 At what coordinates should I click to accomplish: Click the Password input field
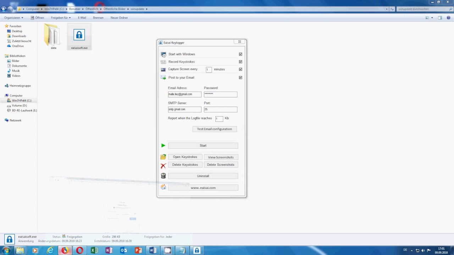click(x=220, y=94)
